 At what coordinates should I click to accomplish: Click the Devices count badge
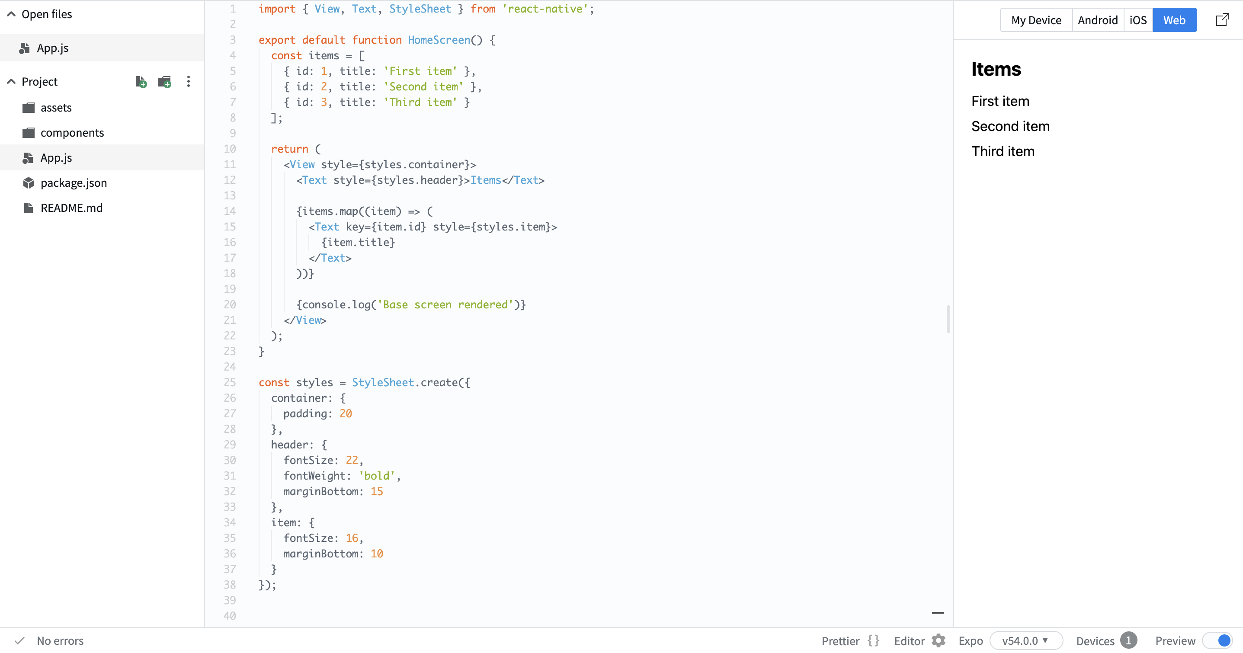[x=1128, y=640]
